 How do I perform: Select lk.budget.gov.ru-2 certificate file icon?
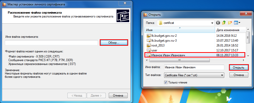149,36
